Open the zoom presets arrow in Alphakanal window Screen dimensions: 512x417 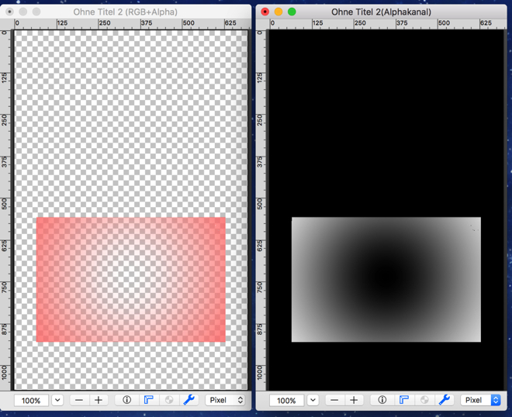tap(313, 400)
